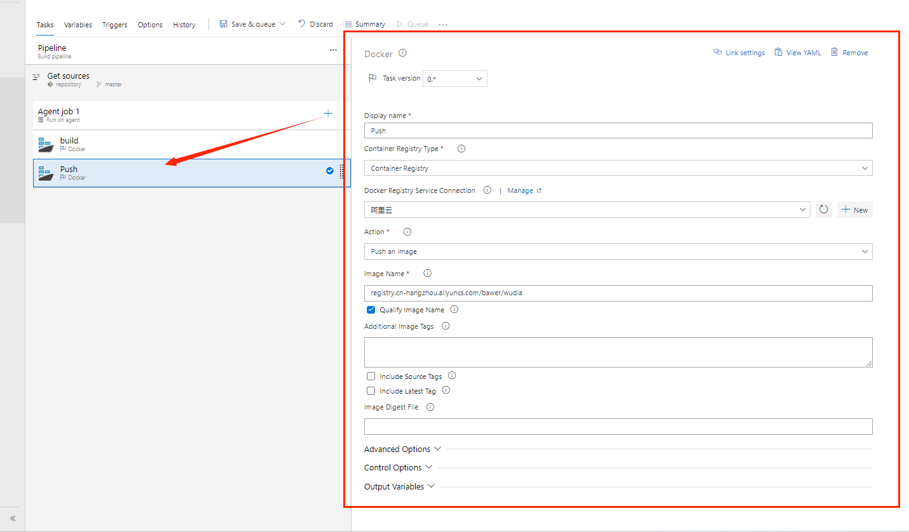Screen dimensions: 909x532
Task: Click the Docker icon of Push task
Action: pos(45,173)
